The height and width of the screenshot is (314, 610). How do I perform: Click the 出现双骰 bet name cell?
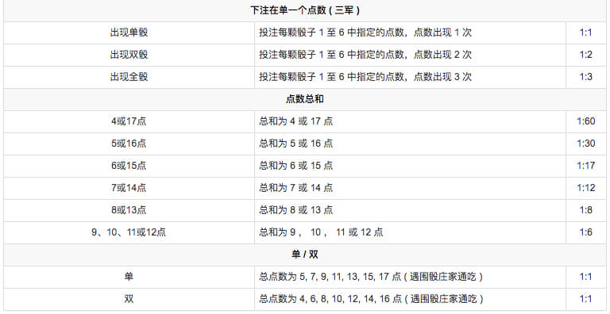pos(129,55)
